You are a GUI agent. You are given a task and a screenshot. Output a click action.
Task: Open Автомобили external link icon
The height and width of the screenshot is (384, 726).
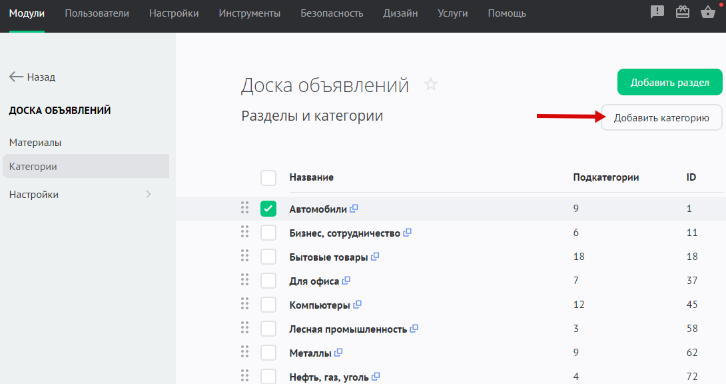(354, 209)
